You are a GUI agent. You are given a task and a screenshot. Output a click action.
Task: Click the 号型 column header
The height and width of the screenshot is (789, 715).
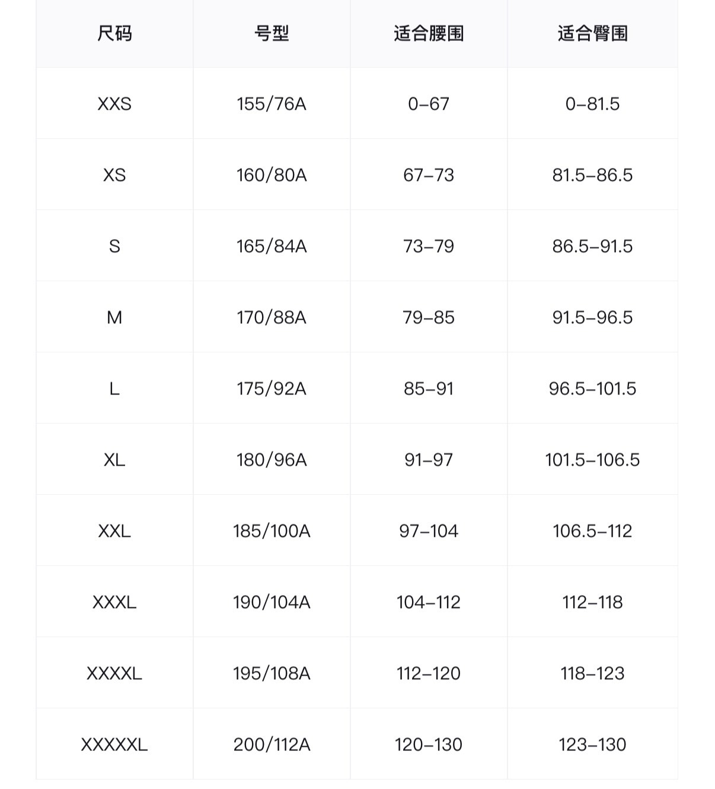point(272,33)
